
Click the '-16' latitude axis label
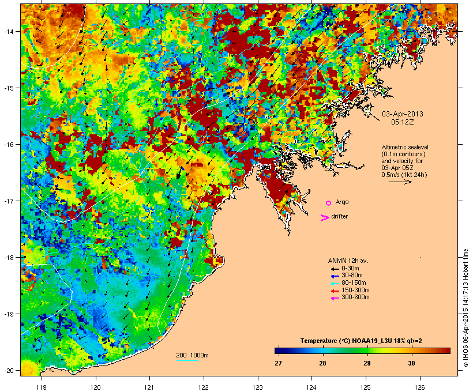[8, 145]
